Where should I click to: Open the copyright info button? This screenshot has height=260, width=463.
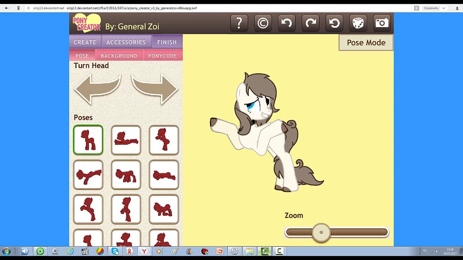tap(263, 23)
